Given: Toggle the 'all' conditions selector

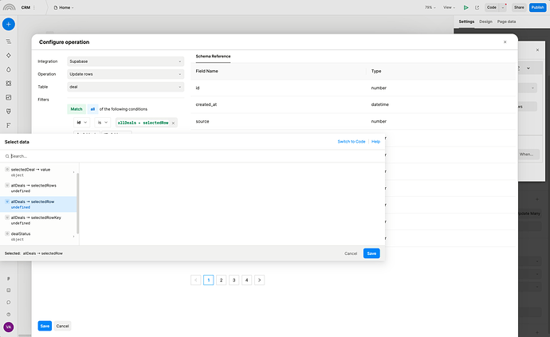Looking at the screenshot, I should click(x=92, y=108).
